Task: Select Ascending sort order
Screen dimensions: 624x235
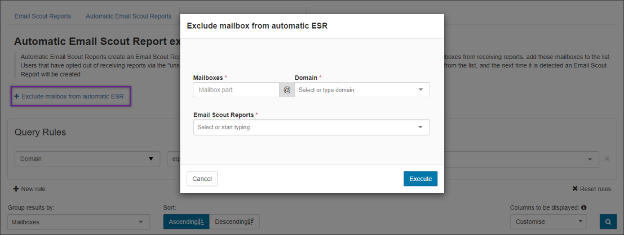Action: pos(186,222)
